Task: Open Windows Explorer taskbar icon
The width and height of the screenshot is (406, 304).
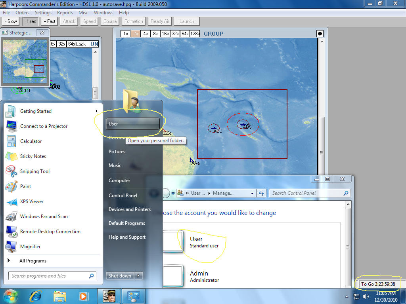Action: pos(59,296)
